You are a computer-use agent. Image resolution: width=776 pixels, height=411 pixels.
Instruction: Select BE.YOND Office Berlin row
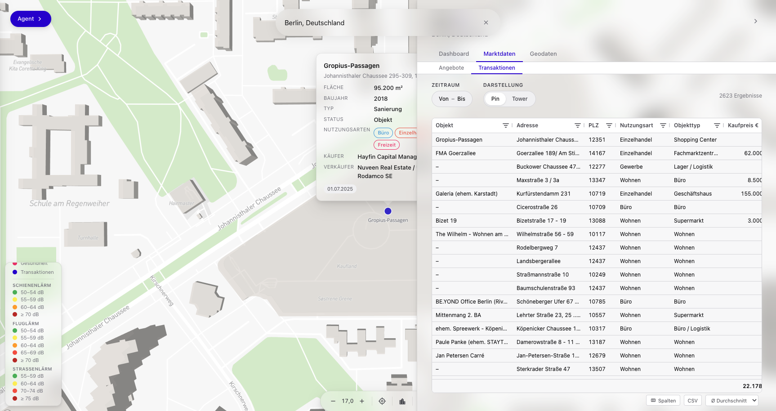pos(597,302)
